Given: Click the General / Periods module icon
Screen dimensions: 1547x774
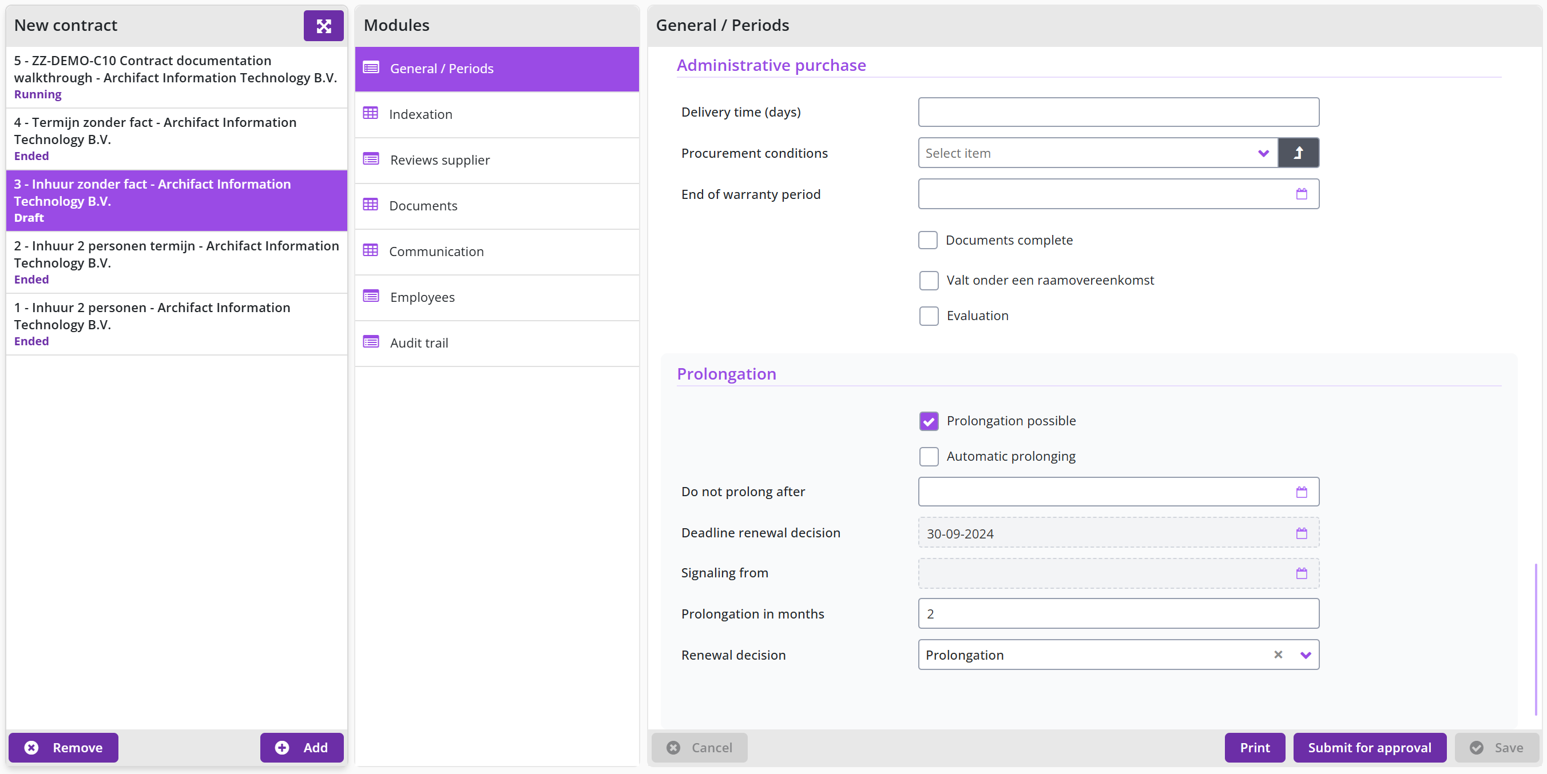Looking at the screenshot, I should (371, 68).
